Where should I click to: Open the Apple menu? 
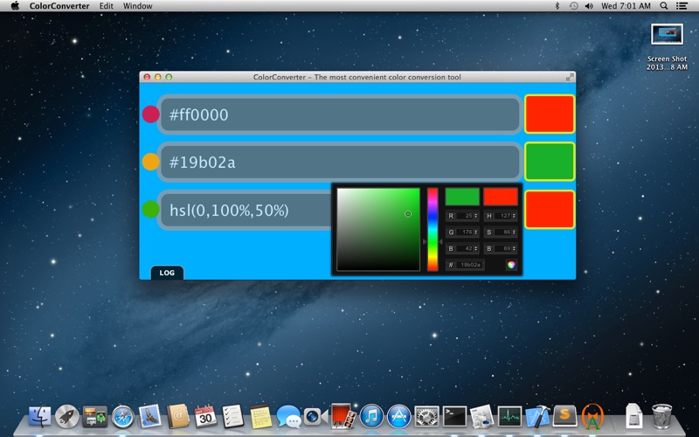pos(15,6)
